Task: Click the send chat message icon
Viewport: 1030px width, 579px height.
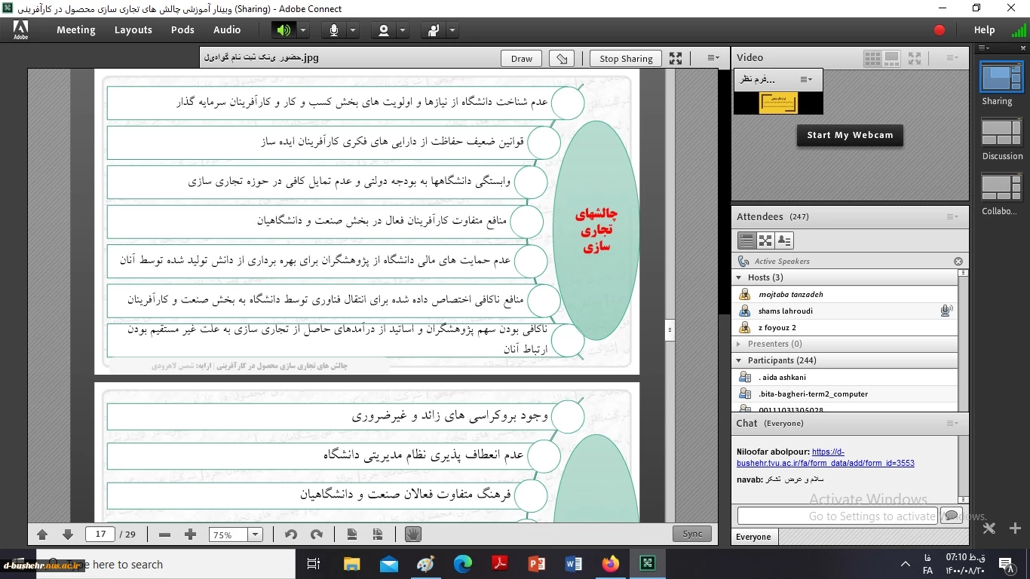Action: click(x=951, y=516)
